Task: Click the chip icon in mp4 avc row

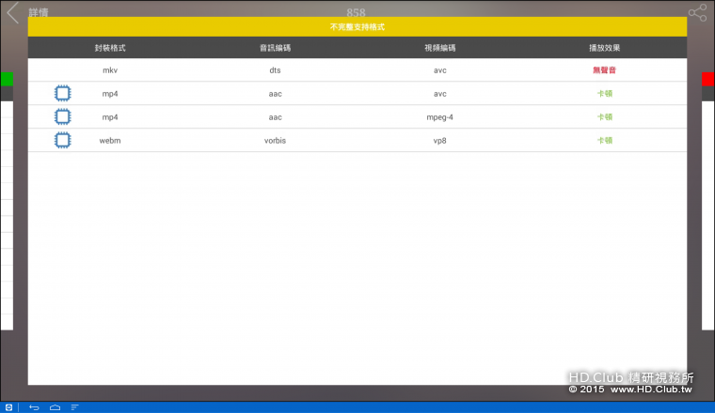Action: (x=62, y=94)
